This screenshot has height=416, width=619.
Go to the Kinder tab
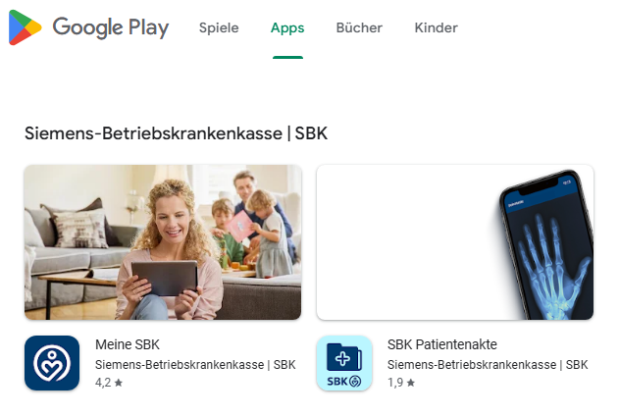click(x=436, y=27)
